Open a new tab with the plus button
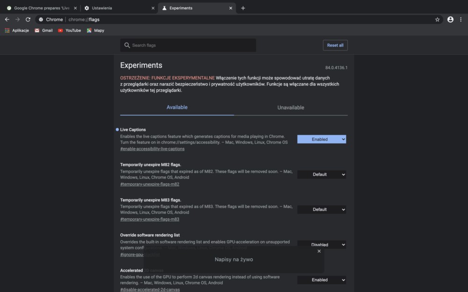 [243, 8]
